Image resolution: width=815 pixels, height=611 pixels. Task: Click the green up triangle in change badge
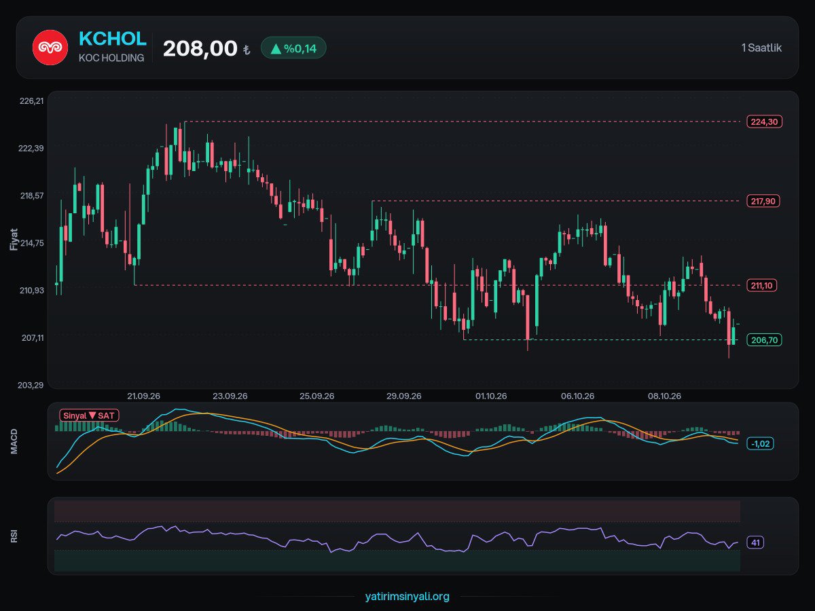[x=276, y=48]
